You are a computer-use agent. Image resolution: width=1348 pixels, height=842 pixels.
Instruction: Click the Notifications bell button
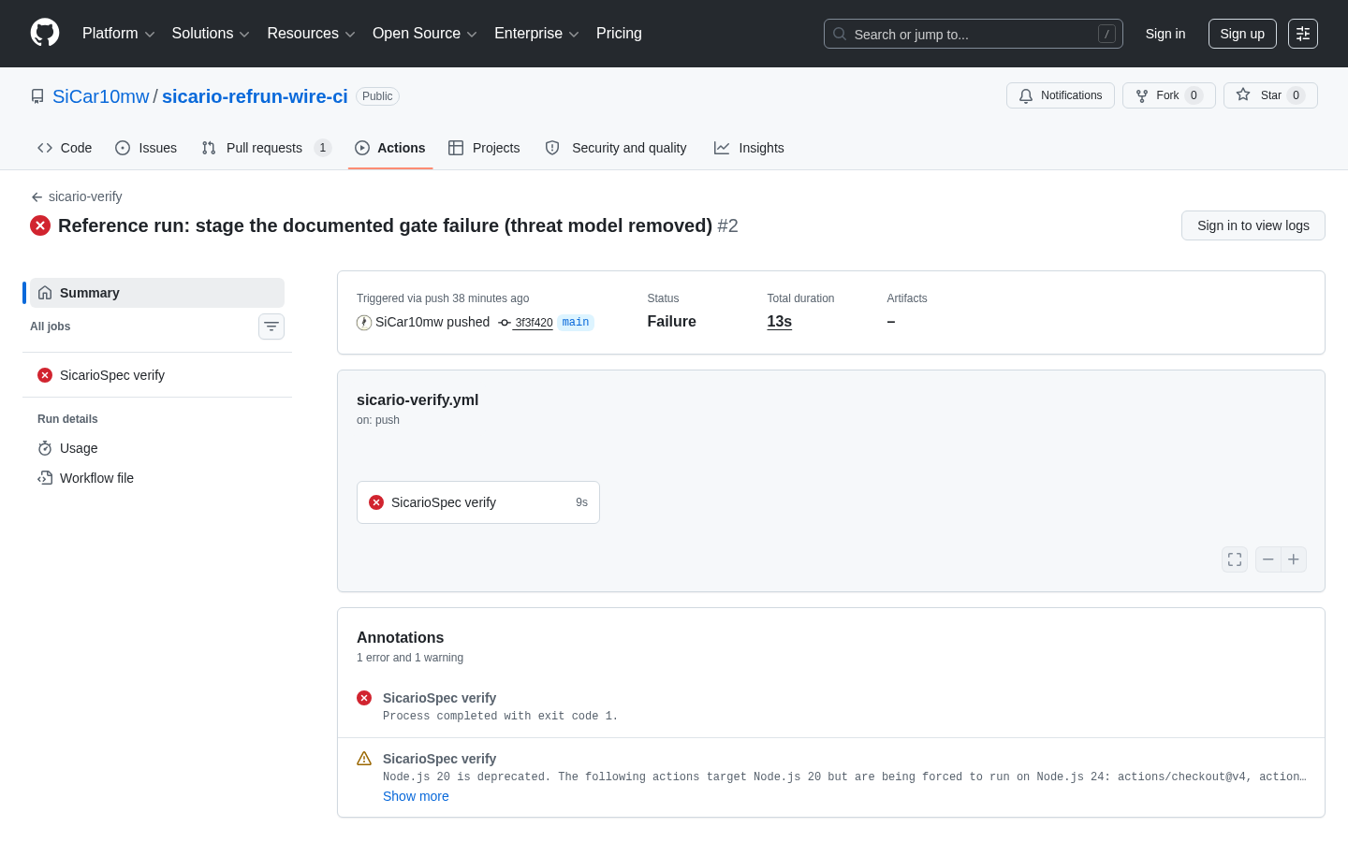click(1061, 95)
